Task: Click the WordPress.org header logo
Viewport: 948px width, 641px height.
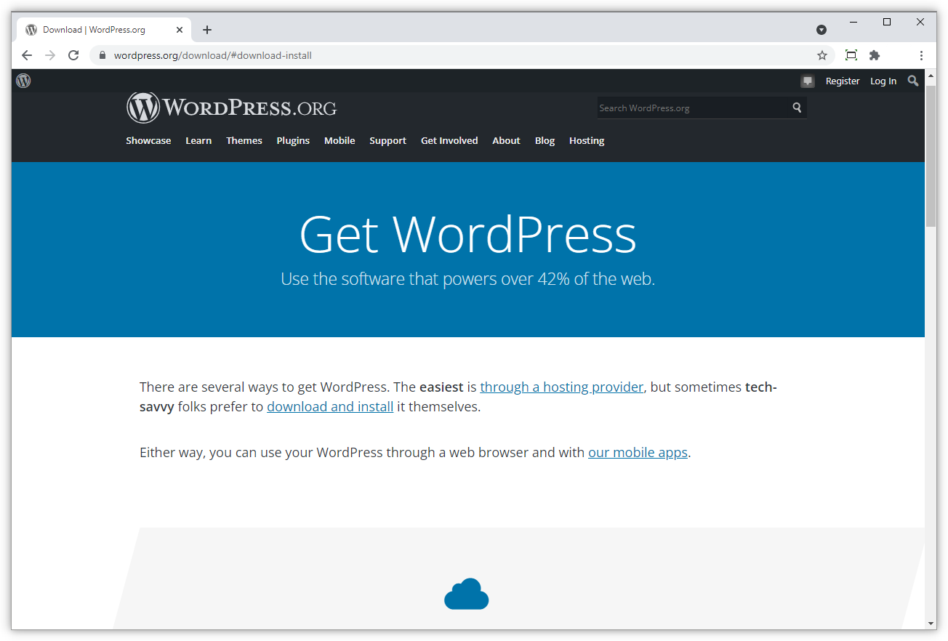Action: (232, 108)
